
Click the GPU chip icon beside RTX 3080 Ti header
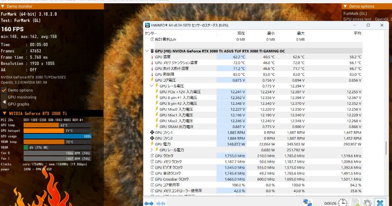coord(152,51)
